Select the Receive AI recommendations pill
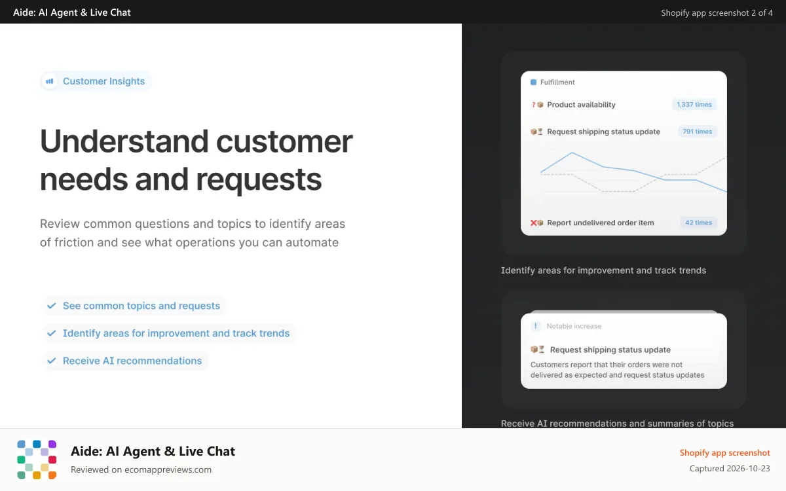Viewport: 786px width, 491px height. (126, 361)
